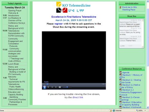Open the register link for K-Net
Viewport: 149px width, 112px height.
58,24
